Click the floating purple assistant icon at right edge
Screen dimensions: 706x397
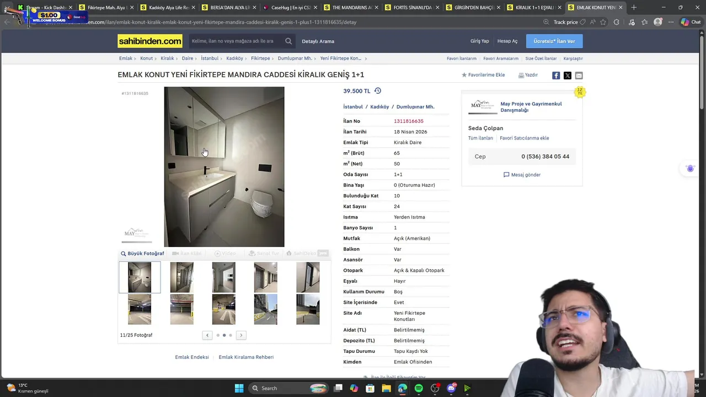690,169
